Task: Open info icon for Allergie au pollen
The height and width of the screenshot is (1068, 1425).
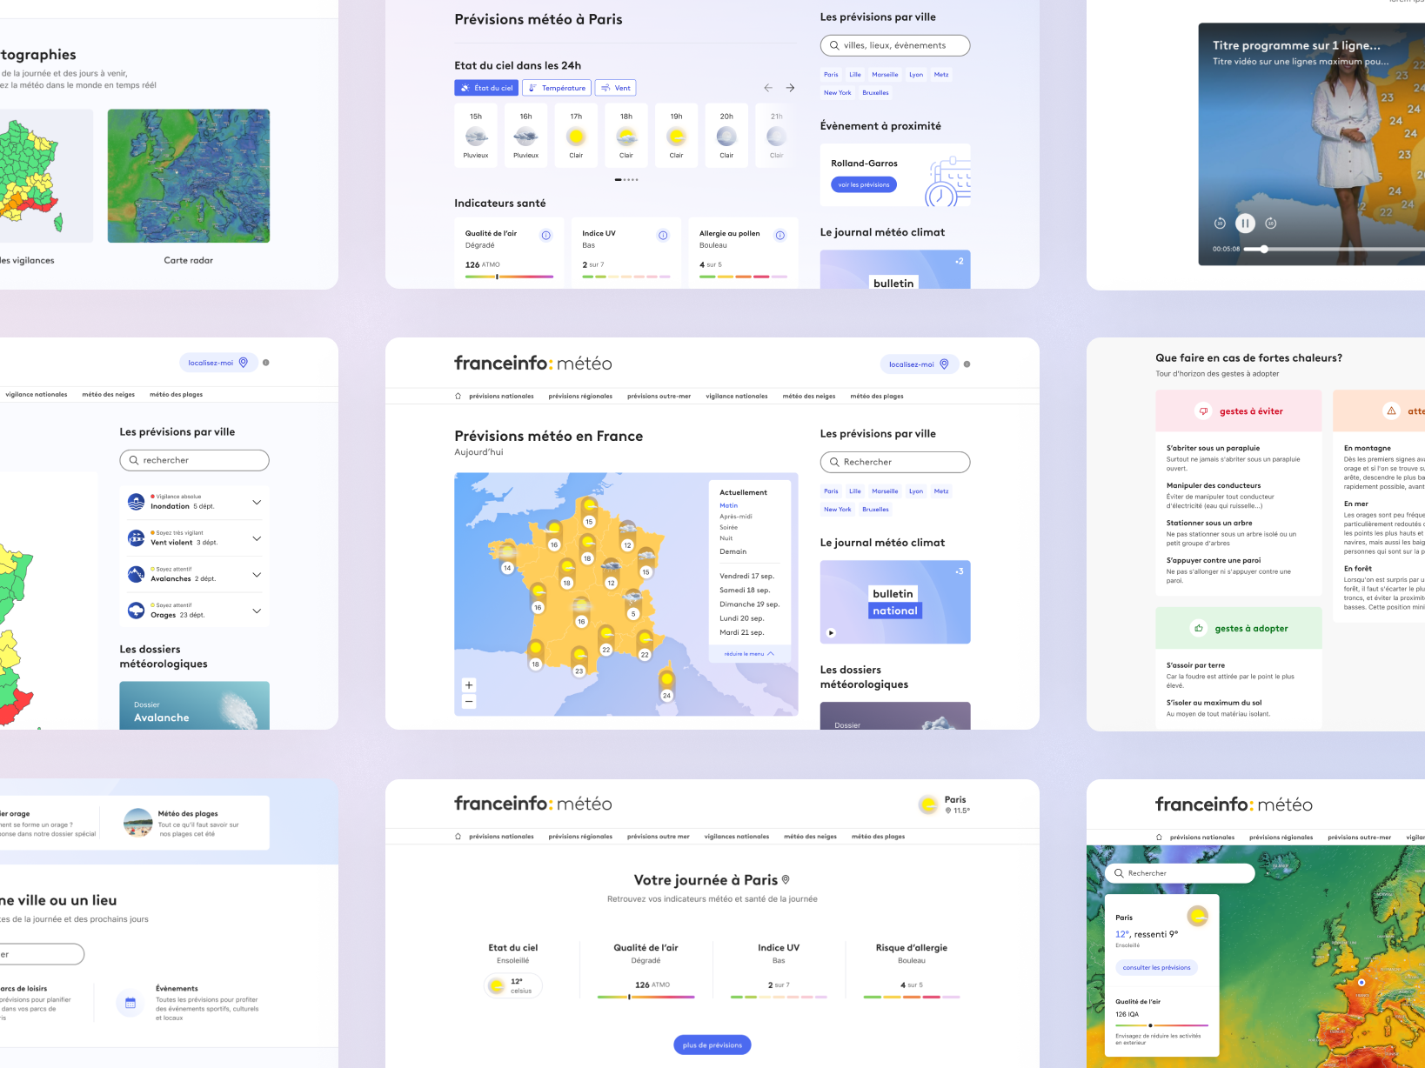Action: (x=780, y=235)
